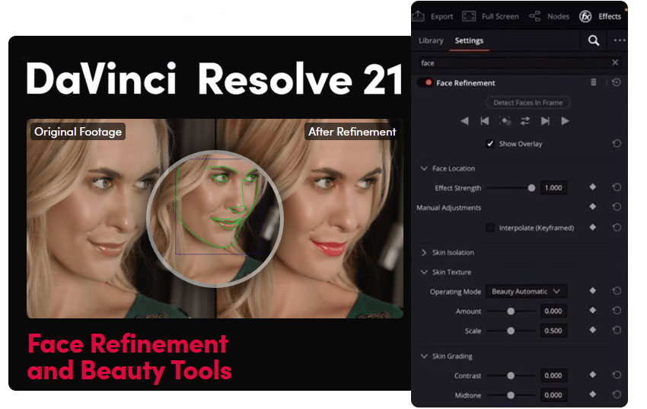Collapse the Skin Grading section
This screenshot has width=647, height=409.
coord(424,356)
